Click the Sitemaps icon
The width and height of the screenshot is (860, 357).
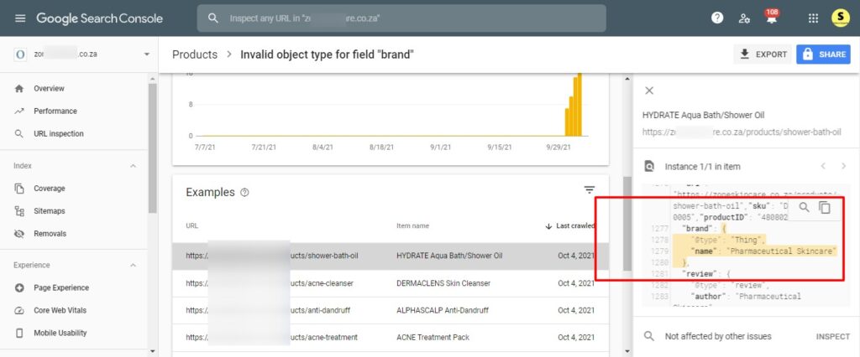click(19, 211)
